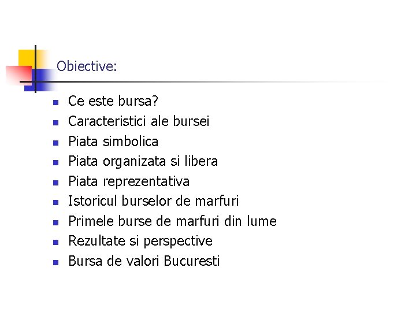Select 'Piata organizata si libera' line
The width and height of the screenshot is (416, 312).
tap(143, 161)
